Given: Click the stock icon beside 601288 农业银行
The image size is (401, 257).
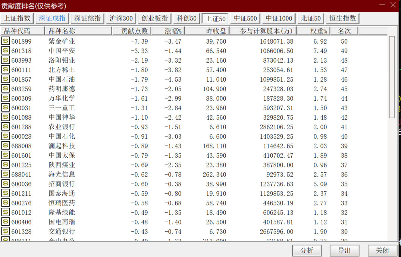Looking at the screenshot, I should click(x=5, y=126).
